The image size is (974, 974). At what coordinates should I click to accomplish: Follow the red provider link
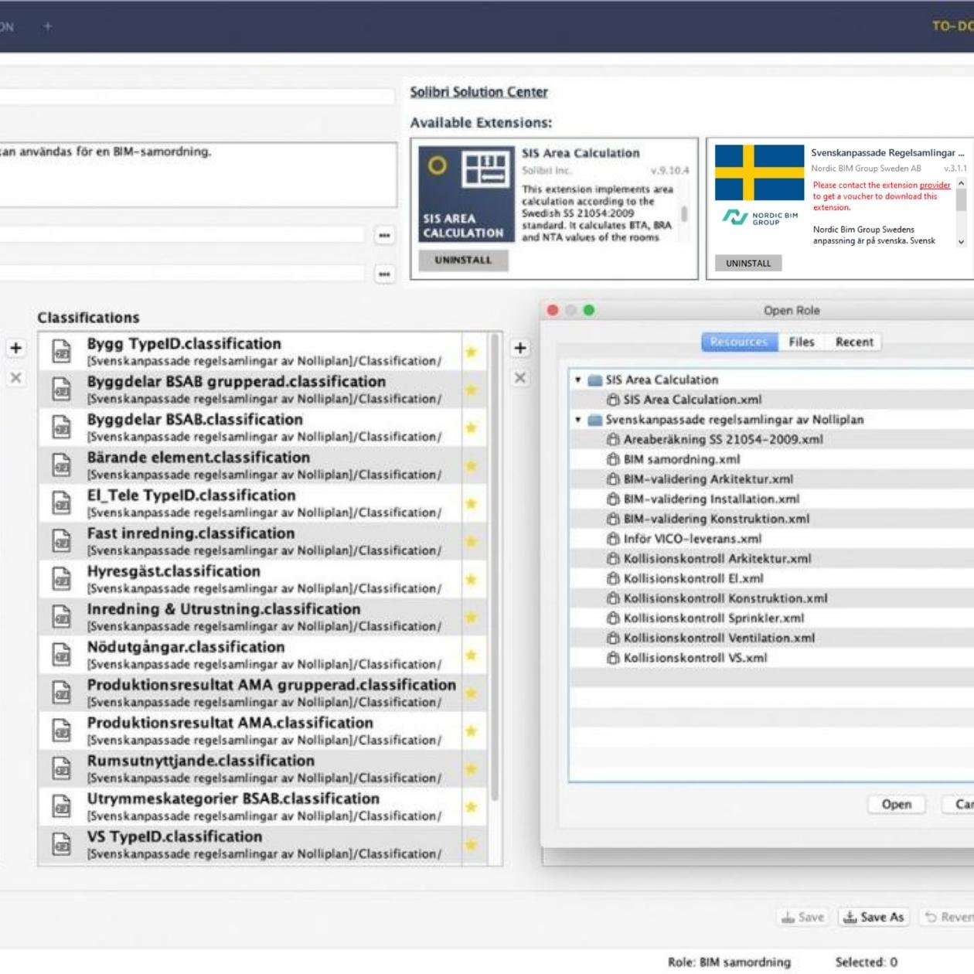tap(935, 185)
